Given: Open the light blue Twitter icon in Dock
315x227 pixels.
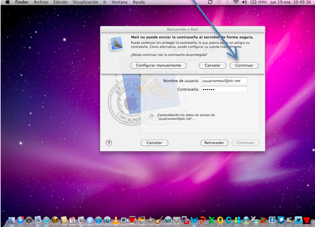Looking at the screenshot, I should point(298,220).
